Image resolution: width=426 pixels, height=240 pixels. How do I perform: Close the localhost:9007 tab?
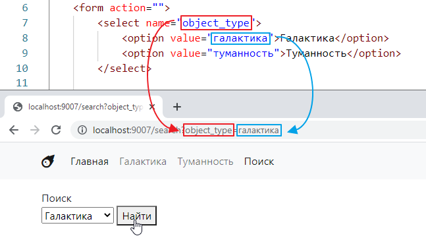(152, 107)
